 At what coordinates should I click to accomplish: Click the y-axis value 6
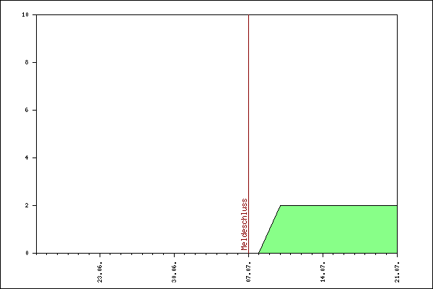pos(27,110)
